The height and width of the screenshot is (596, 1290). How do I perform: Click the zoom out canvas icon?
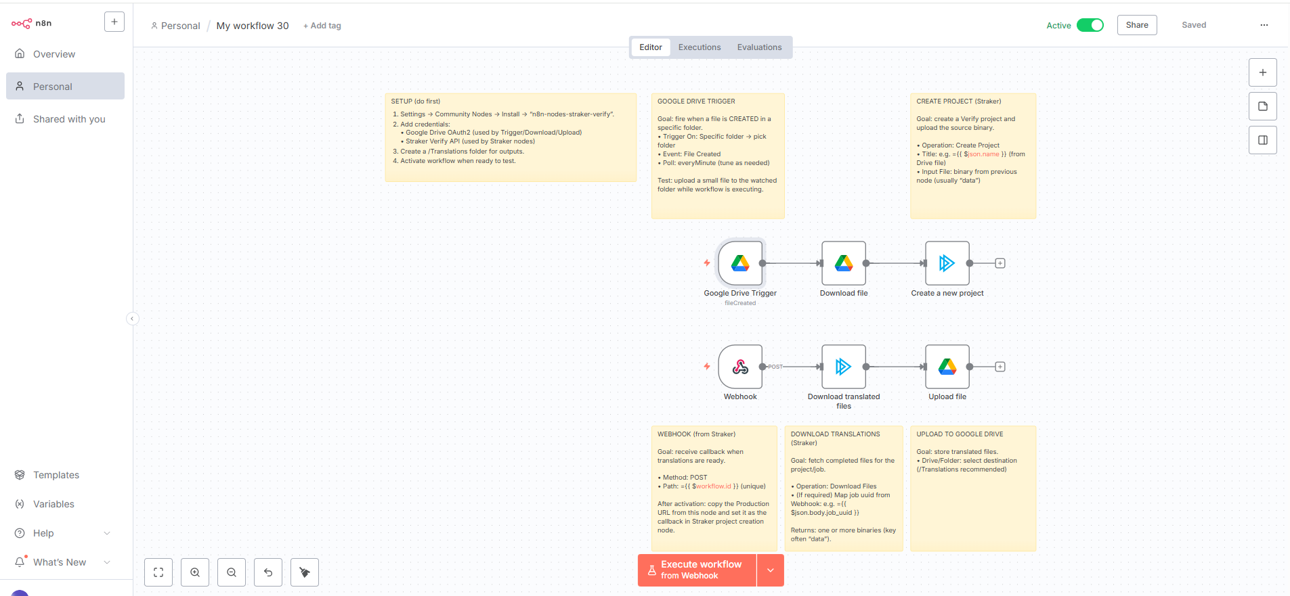tap(232, 572)
